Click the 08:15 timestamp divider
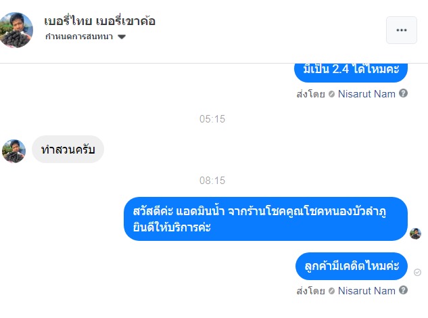This screenshot has width=428, height=318. point(212,181)
